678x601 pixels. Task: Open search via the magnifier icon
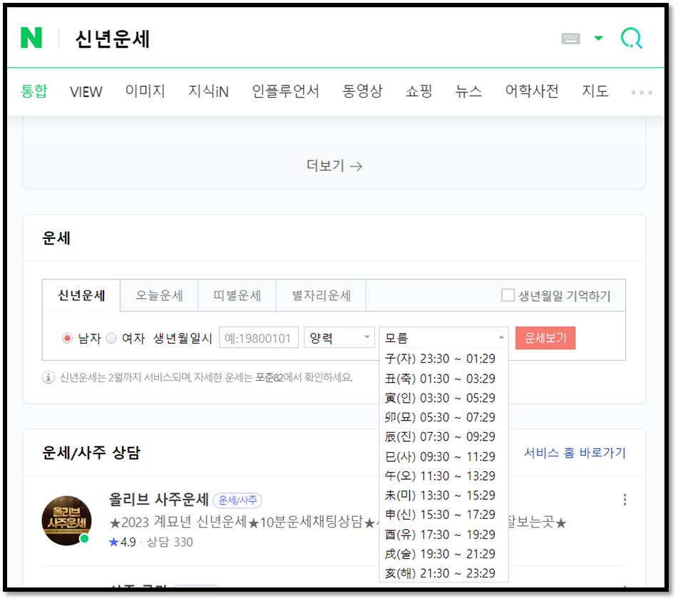(x=630, y=38)
